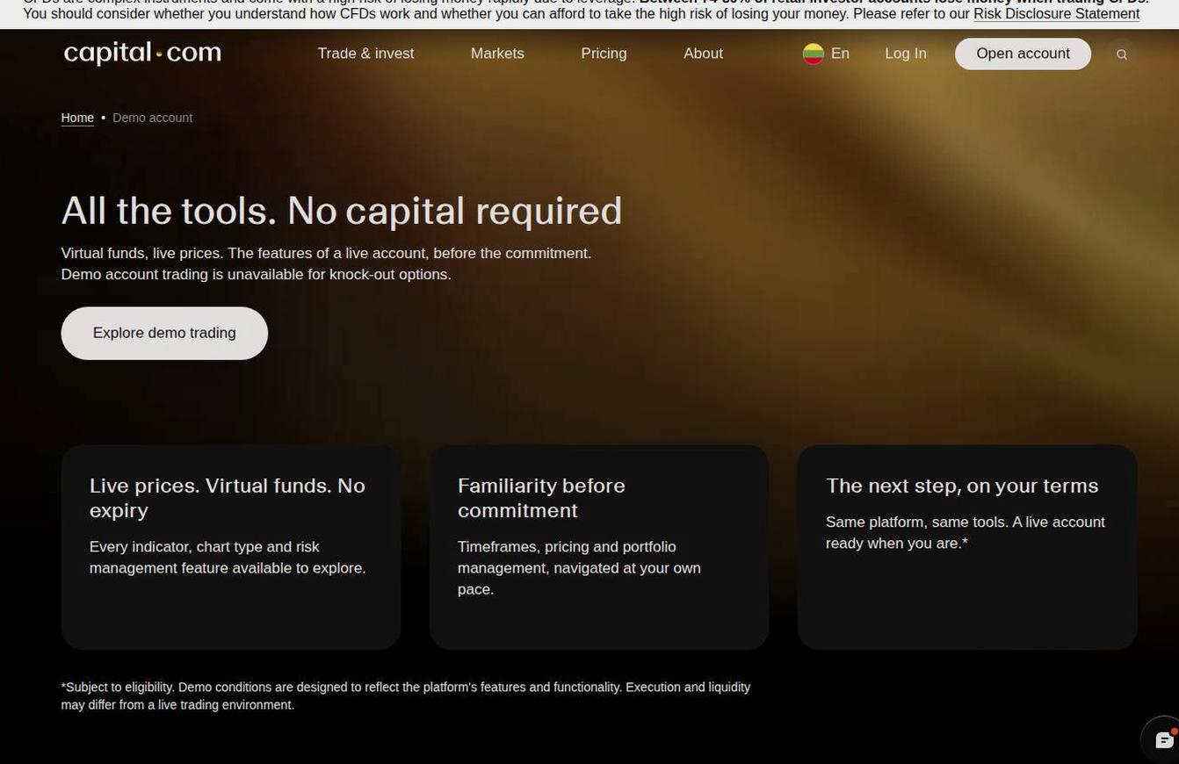1179x764 pixels.
Task: Click the Lithuanian flag language icon
Action: click(813, 54)
